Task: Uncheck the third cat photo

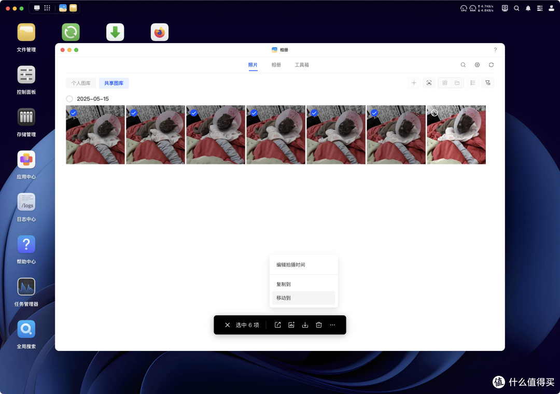Action: [x=194, y=113]
